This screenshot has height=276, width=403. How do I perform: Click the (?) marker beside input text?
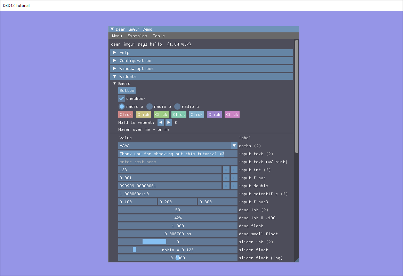tap(269, 154)
